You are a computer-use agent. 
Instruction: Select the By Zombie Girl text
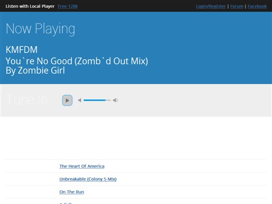[x=35, y=71]
